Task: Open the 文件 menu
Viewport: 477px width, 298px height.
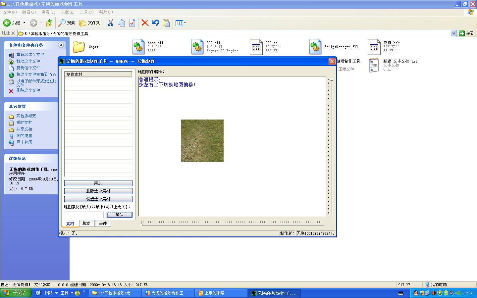Action: [10, 12]
